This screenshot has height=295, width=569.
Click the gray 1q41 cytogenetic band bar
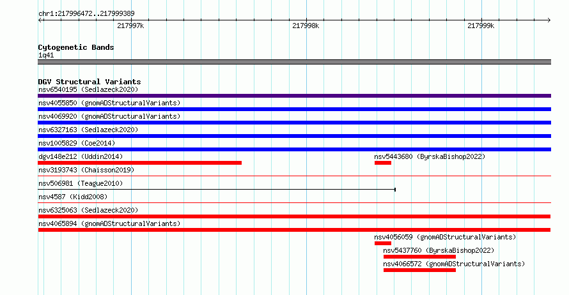tap(294, 62)
